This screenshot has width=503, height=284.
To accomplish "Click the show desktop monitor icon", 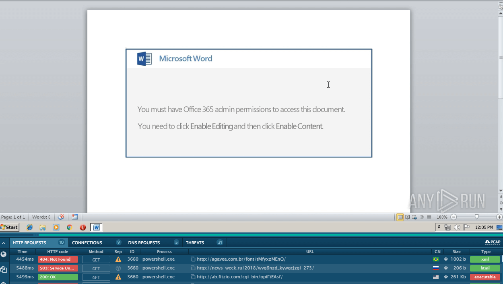I will (499, 227).
